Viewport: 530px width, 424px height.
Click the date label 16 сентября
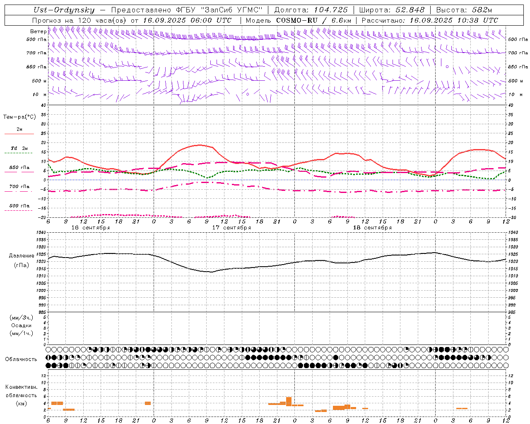pyautogui.click(x=91, y=228)
